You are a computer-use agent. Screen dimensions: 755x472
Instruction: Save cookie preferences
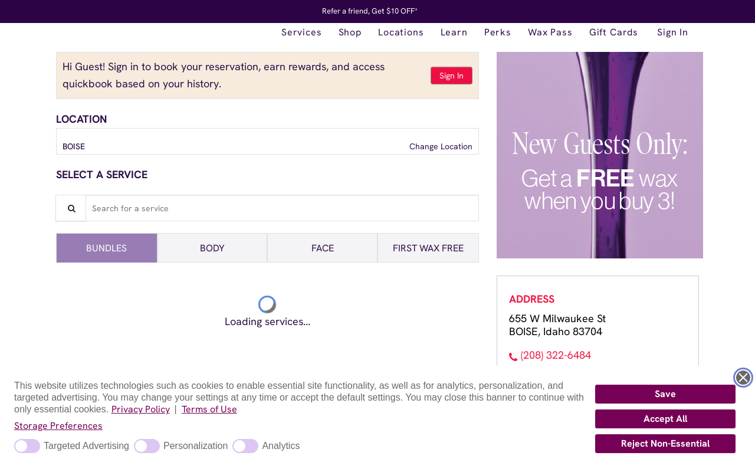[665, 394]
